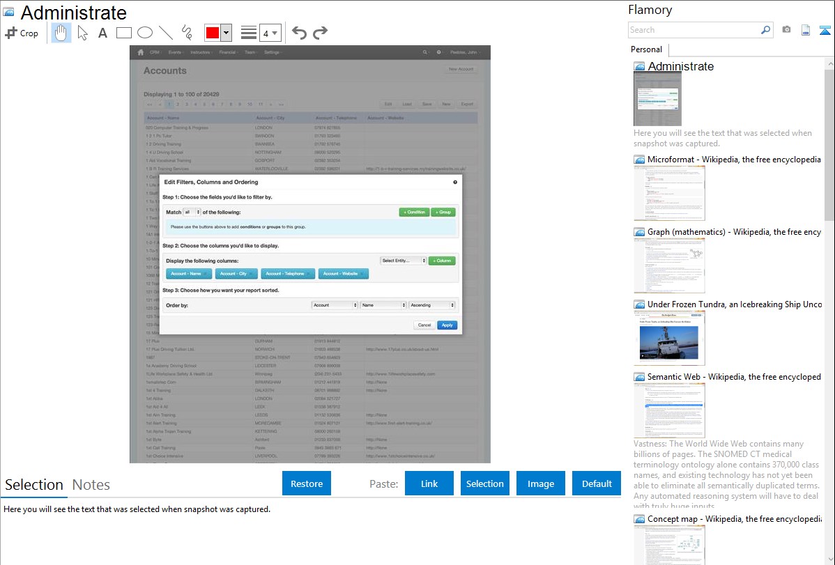Open the color dropdown arrow

[227, 33]
